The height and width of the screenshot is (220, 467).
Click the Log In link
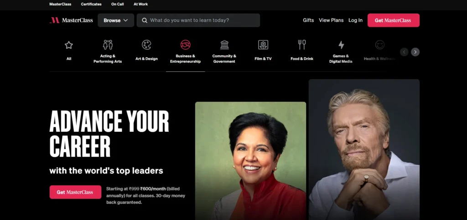(356, 20)
